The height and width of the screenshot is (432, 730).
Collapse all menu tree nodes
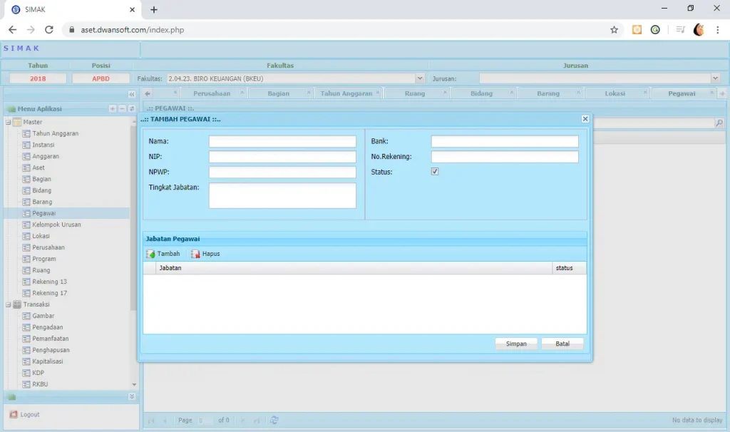click(x=122, y=108)
